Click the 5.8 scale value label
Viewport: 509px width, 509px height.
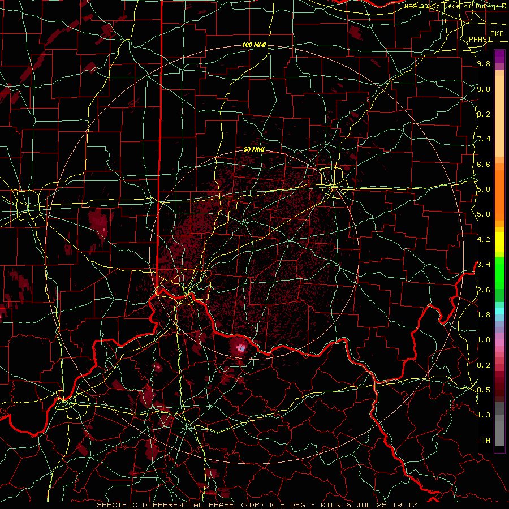click(484, 189)
